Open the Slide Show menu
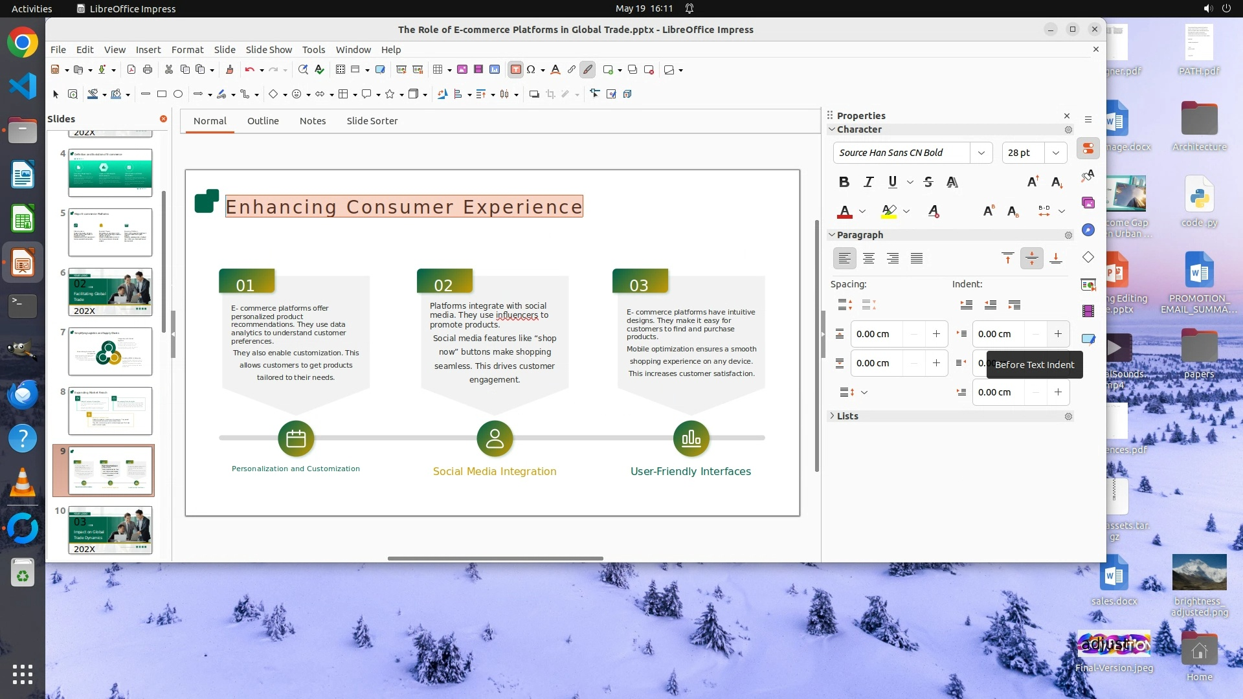The image size is (1243, 699). (x=269, y=49)
